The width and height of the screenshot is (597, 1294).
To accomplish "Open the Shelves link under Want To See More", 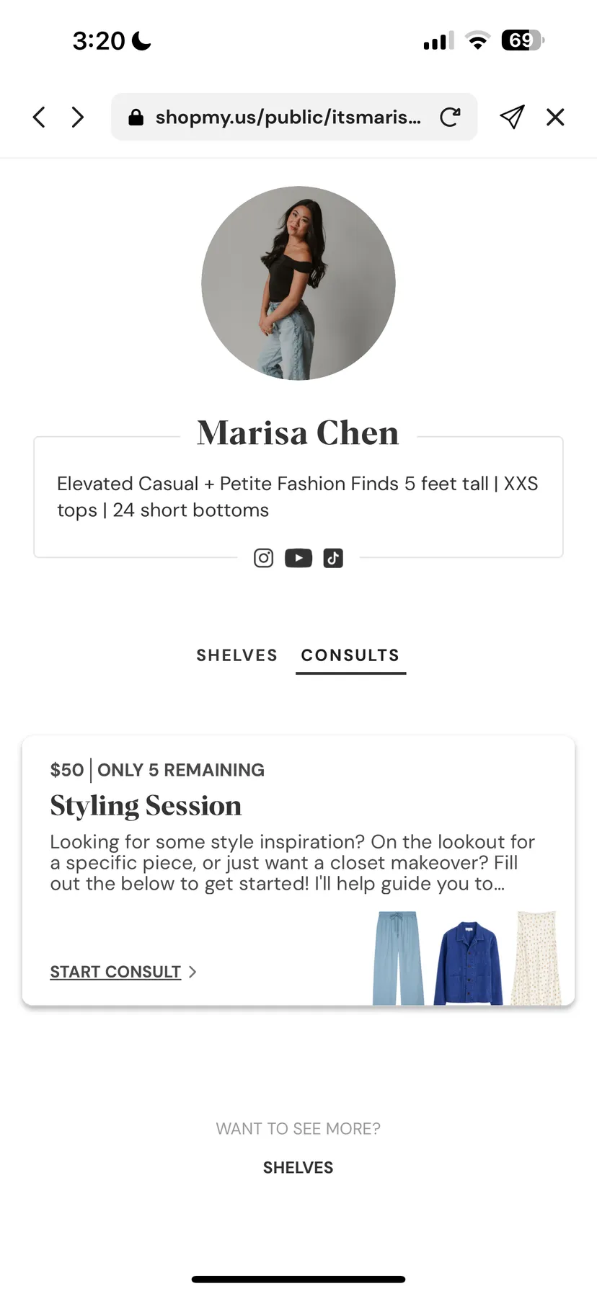I will 298,1167.
